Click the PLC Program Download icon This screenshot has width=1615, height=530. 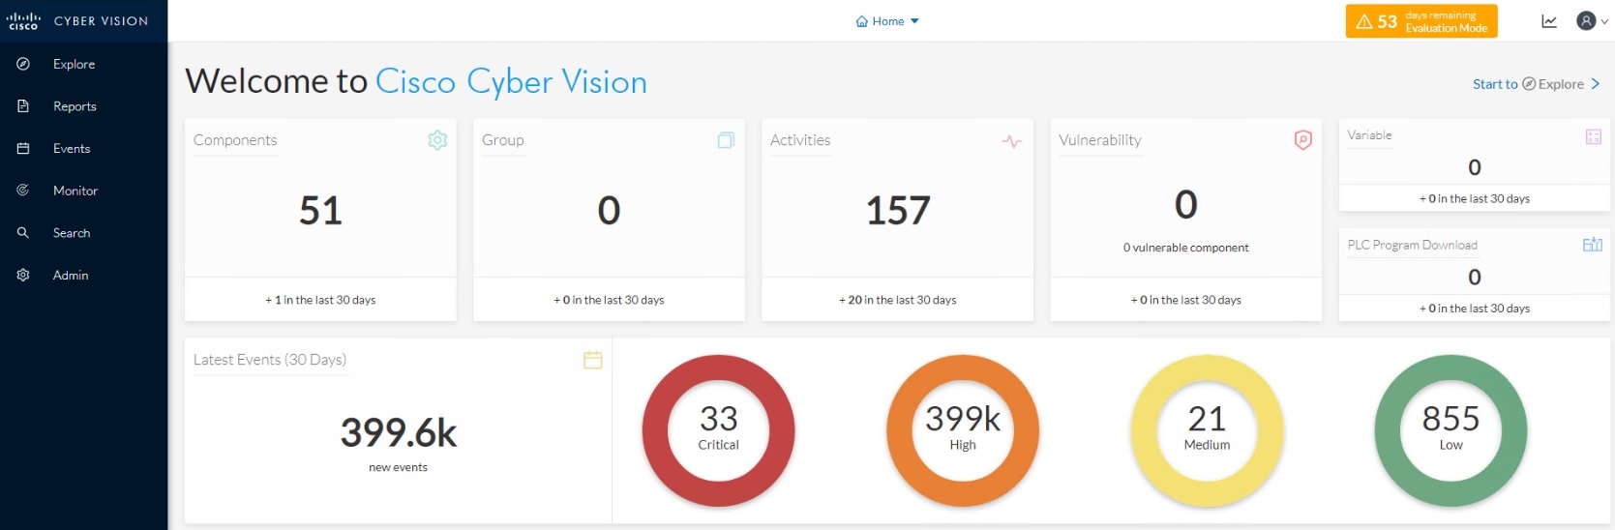click(1593, 245)
